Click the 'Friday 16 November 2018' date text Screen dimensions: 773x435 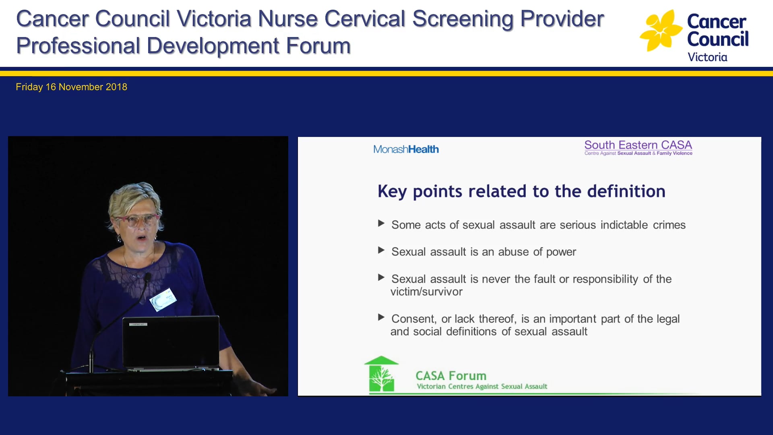(x=71, y=87)
